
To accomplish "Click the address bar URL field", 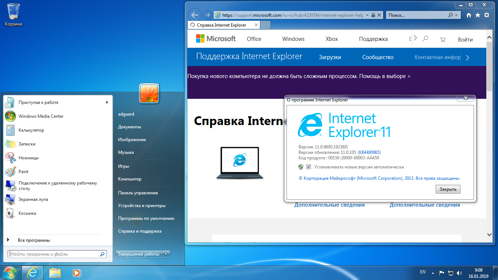I will 292,15.
